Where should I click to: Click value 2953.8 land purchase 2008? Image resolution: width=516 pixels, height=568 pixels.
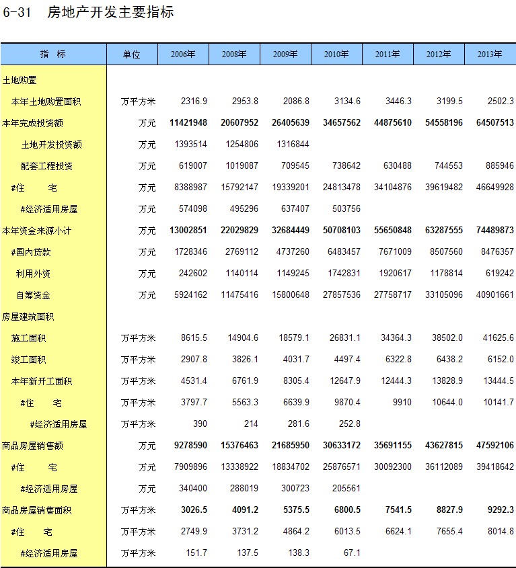click(x=245, y=101)
